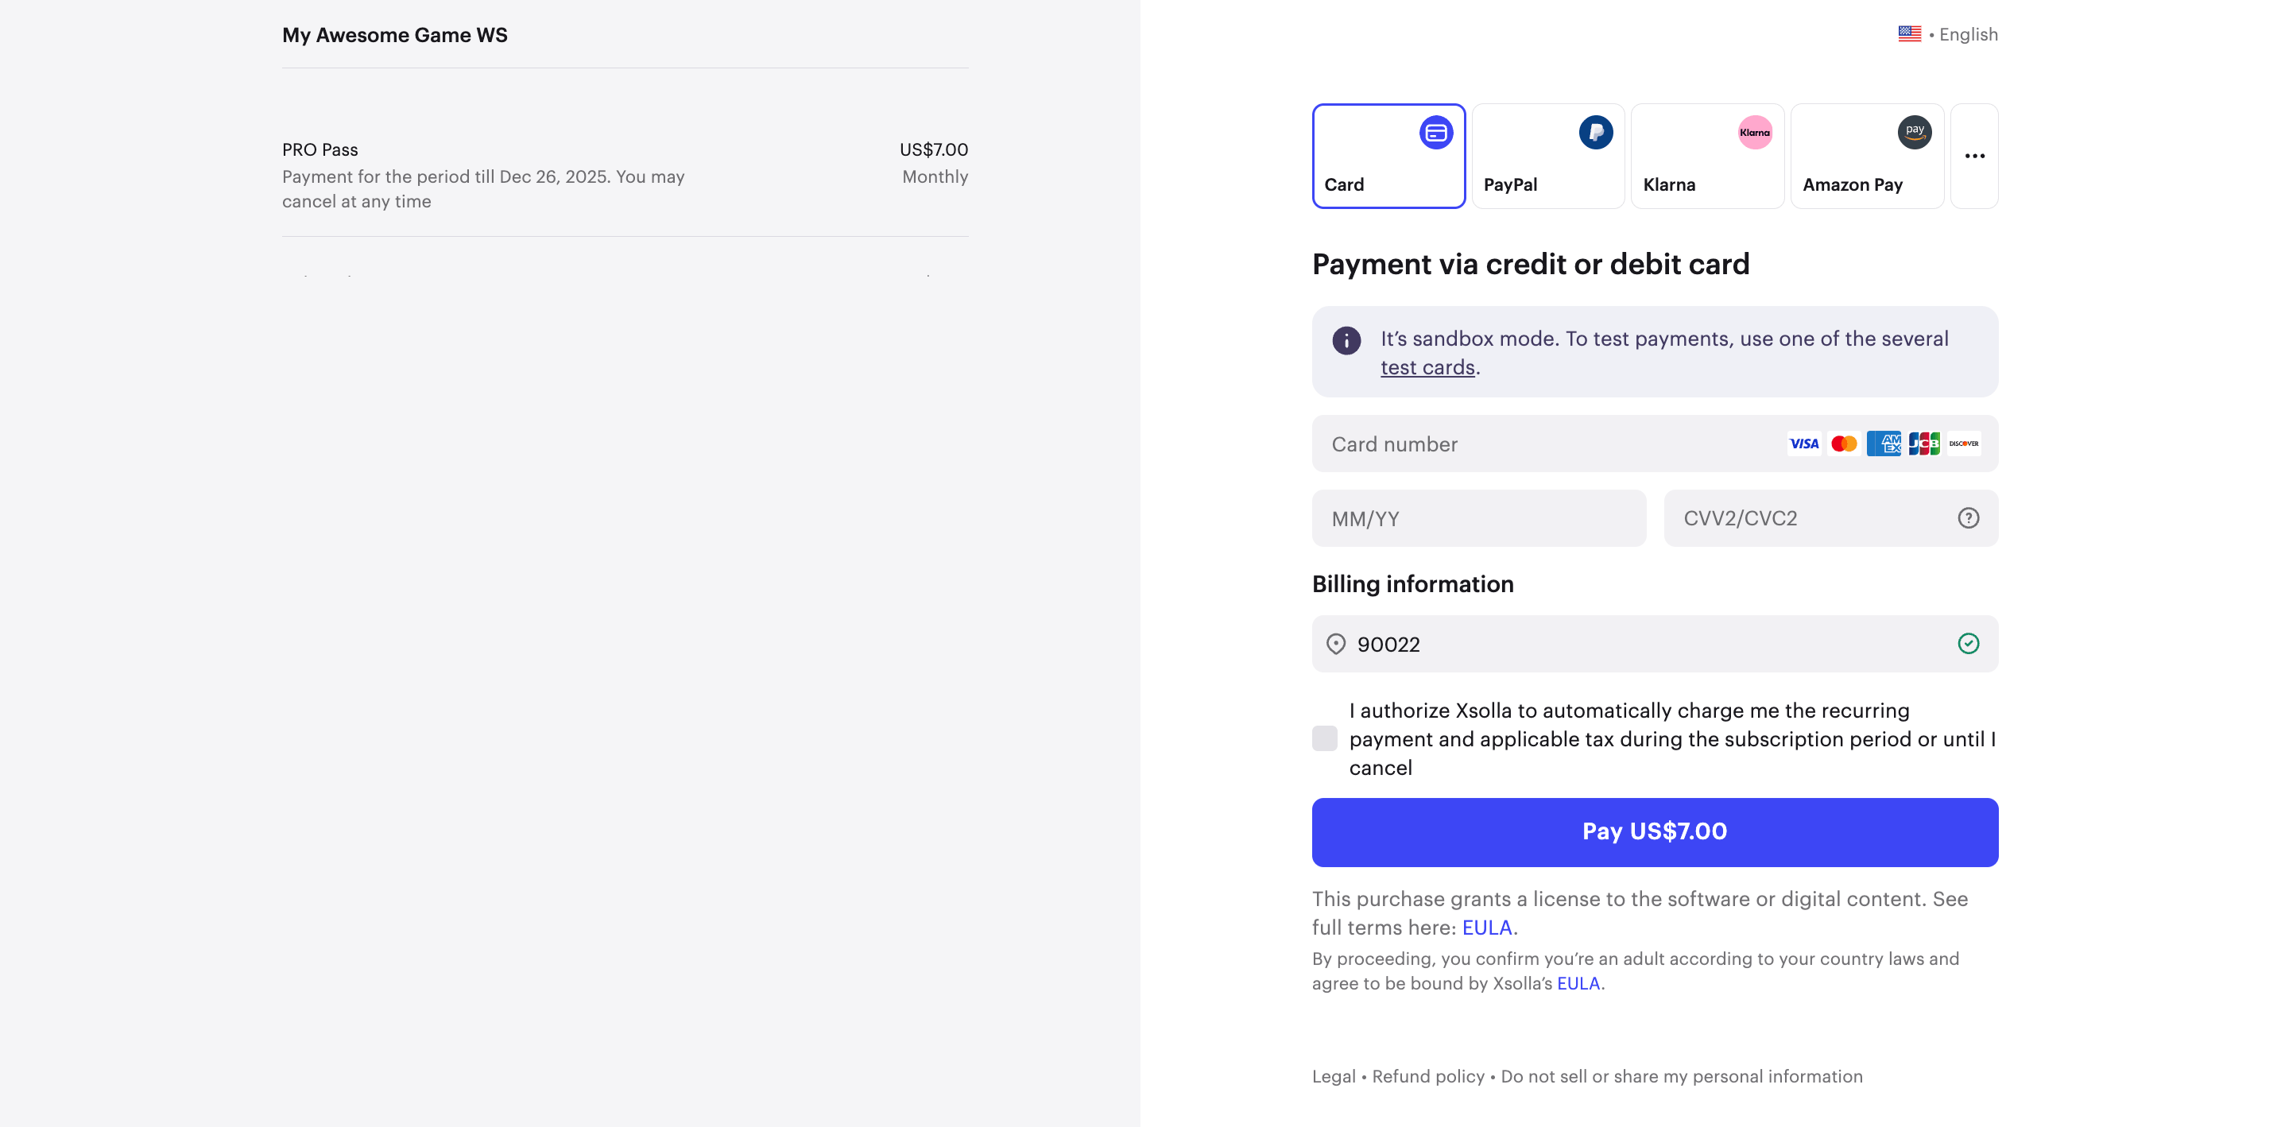Viewport: 2281px width, 1127px height.
Task: Click the sandbox mode info icon
Action: coord(1346,341)
